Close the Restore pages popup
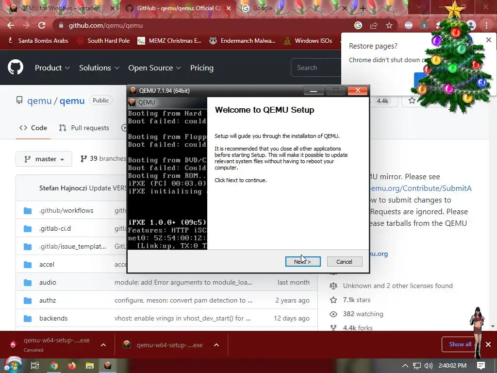This screenshot has width=497, height=373. tap(489, 40)
